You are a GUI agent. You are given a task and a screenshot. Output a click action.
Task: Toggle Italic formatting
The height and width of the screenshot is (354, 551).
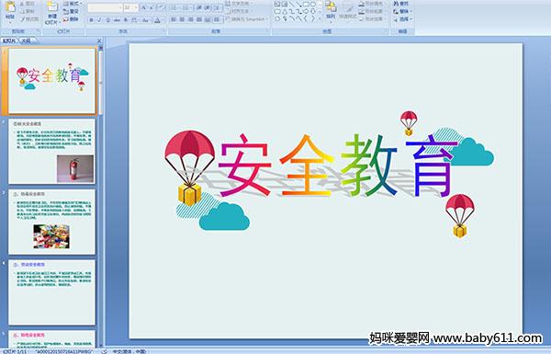(99, 20)
